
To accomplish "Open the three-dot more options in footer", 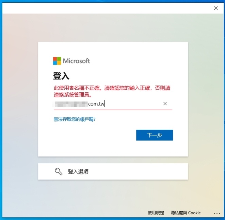I will (217, 213).
